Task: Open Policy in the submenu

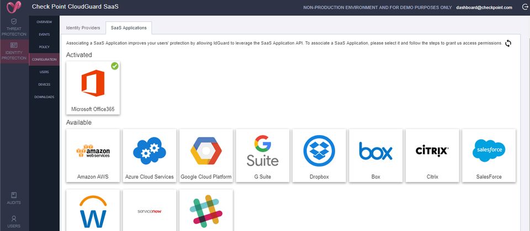Action: tap(44, 47)
